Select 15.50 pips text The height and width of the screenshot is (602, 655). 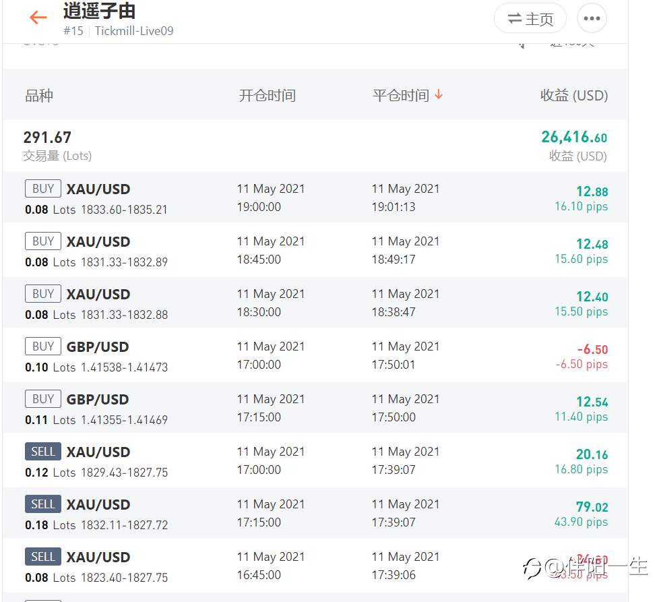pyautogui.click(x=582, y=311)
